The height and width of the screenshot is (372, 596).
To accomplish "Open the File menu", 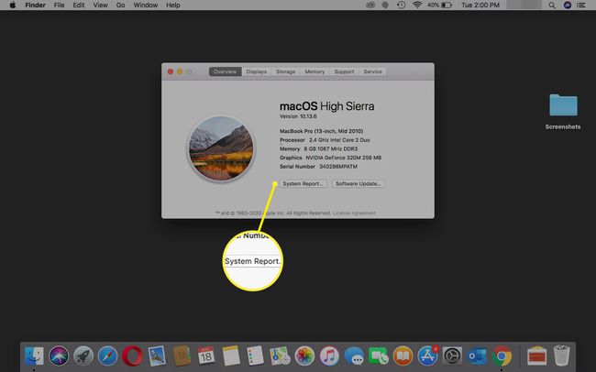I will click(59, 5).
